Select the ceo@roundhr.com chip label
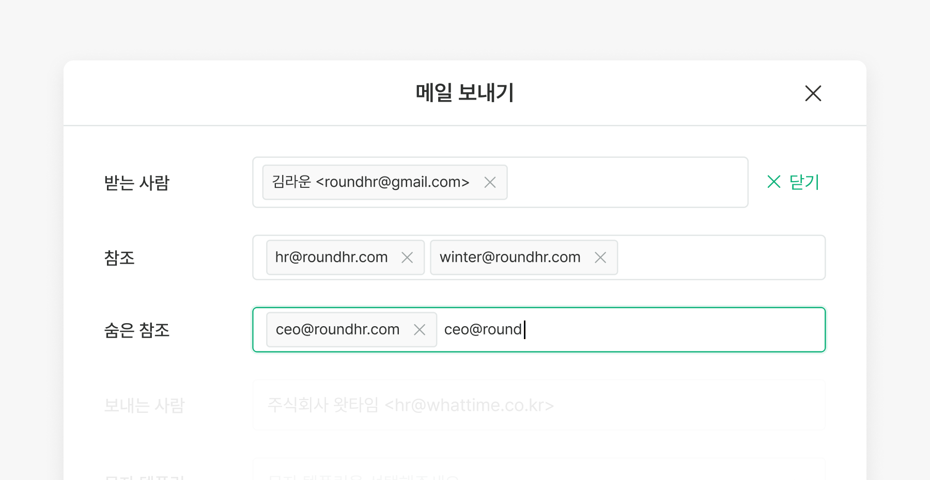Viewport: 930px width, 480px height. [337, 330]
